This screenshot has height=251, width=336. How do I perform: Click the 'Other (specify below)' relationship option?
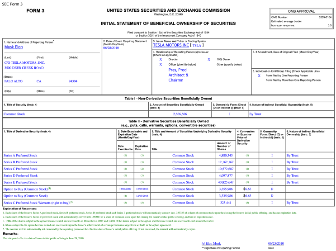tap(229, 65)
